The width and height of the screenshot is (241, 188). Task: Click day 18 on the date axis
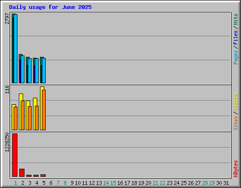(x=134, y=183)
